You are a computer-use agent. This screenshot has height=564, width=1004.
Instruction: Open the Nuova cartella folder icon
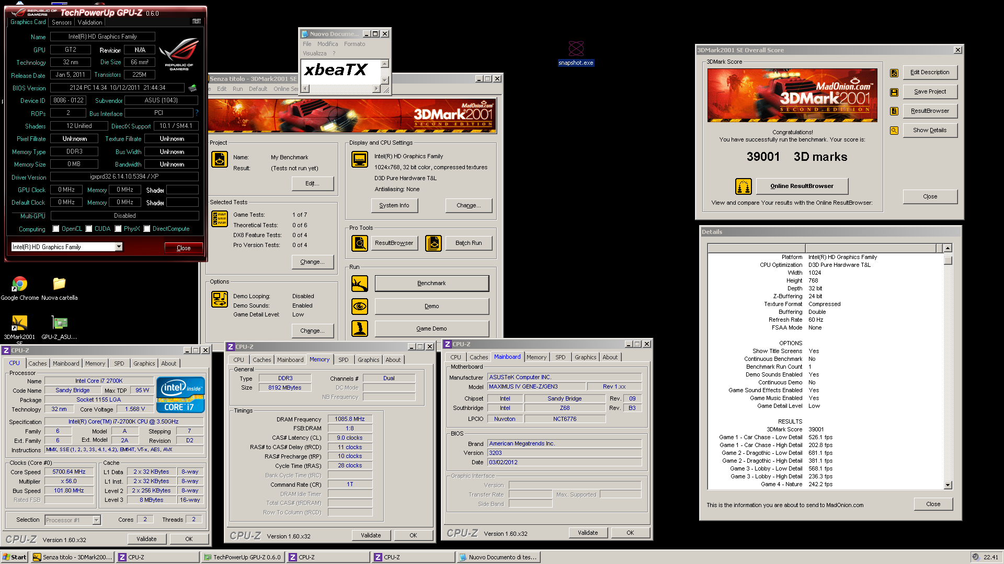pos(59,288)
